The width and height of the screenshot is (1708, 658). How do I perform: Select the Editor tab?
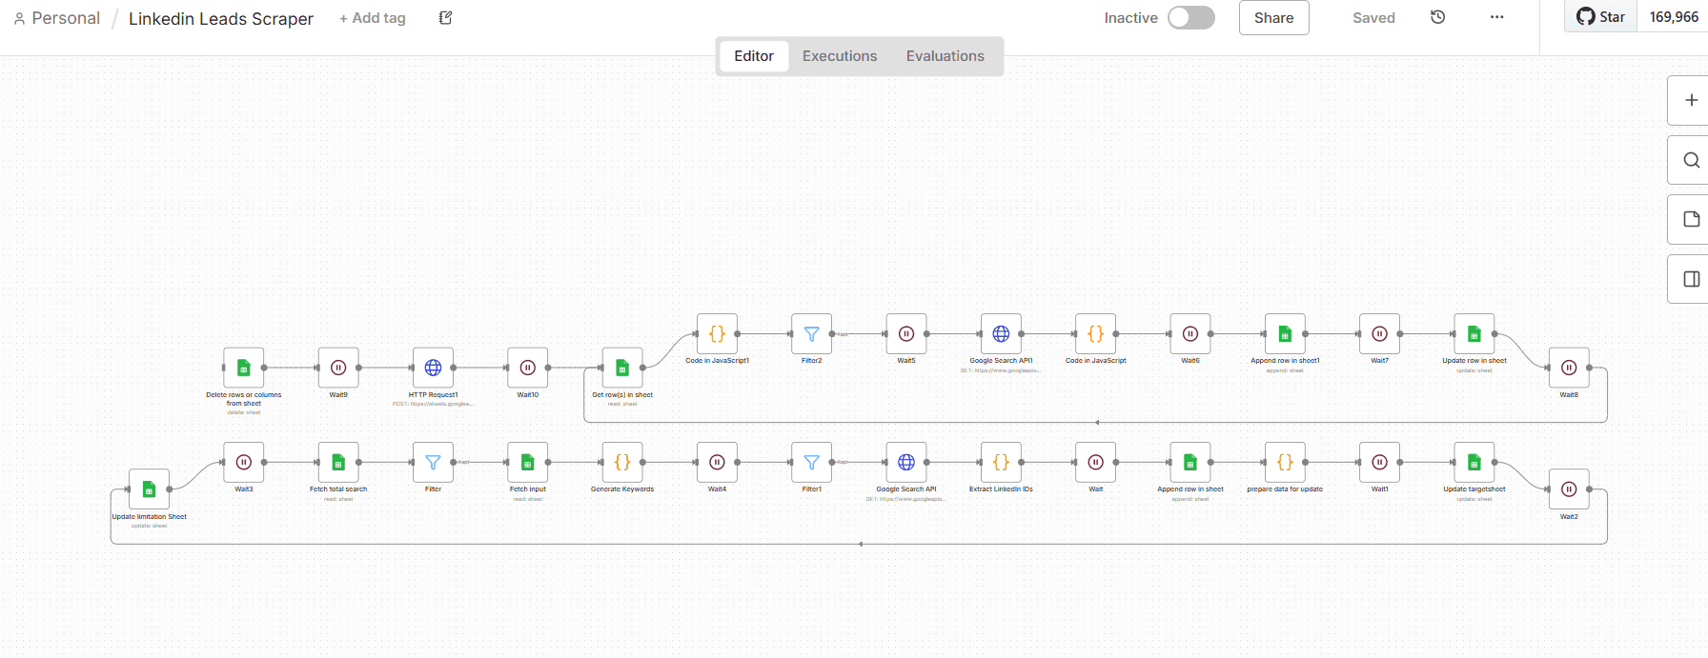click(753, 56)
